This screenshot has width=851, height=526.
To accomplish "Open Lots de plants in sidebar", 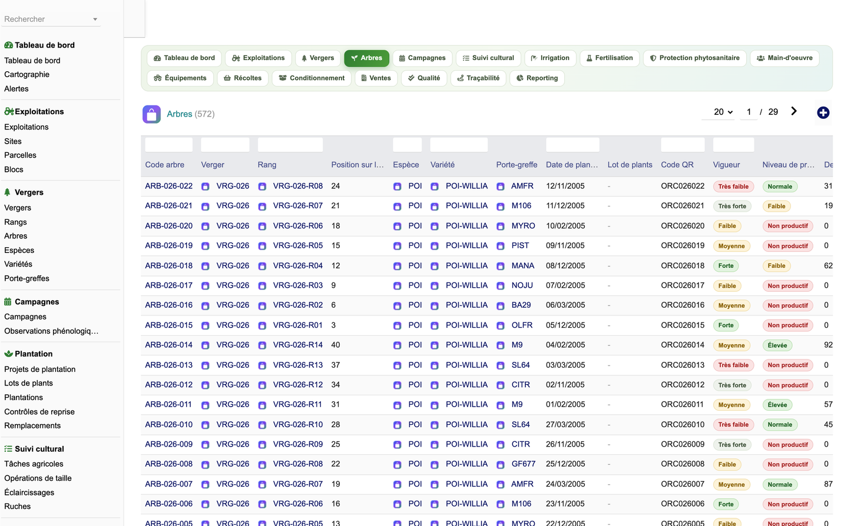I will coord(28,383).
